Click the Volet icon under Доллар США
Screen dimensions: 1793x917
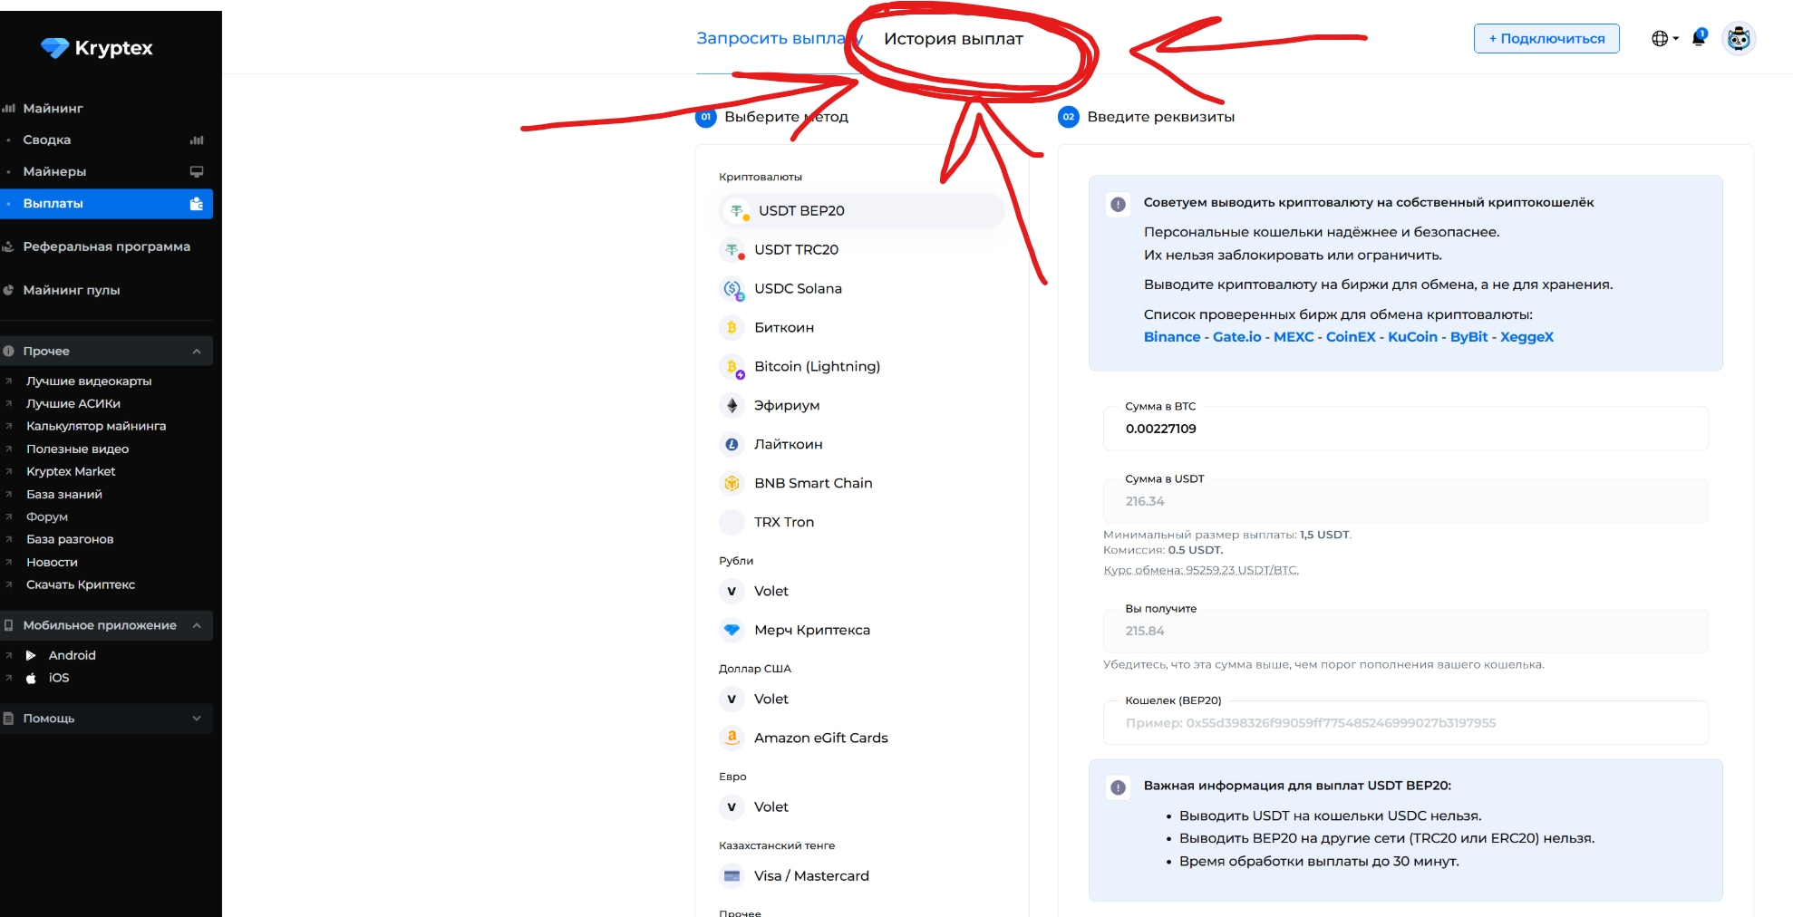click(732, 699)
